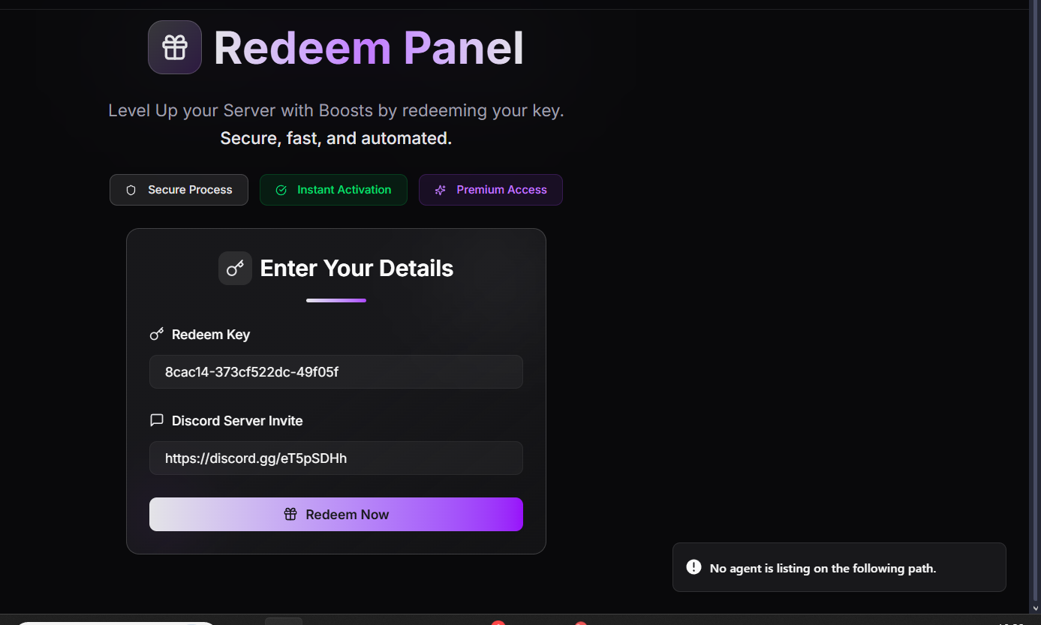1041x625 pixels.
Task: Dismiss the No agent is listing notification
Action: (839, 567)
